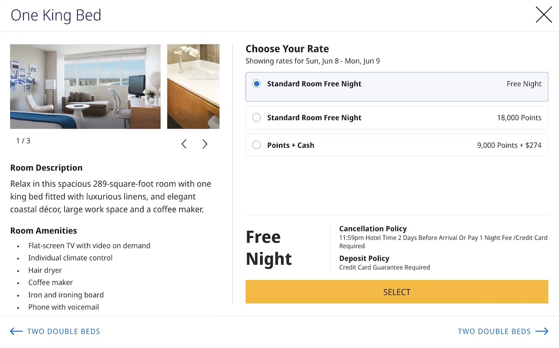Image resolution: width=559 pixels, height=348 pixels.
Task: Open the main bedroom photo
Action: point(85,86)
